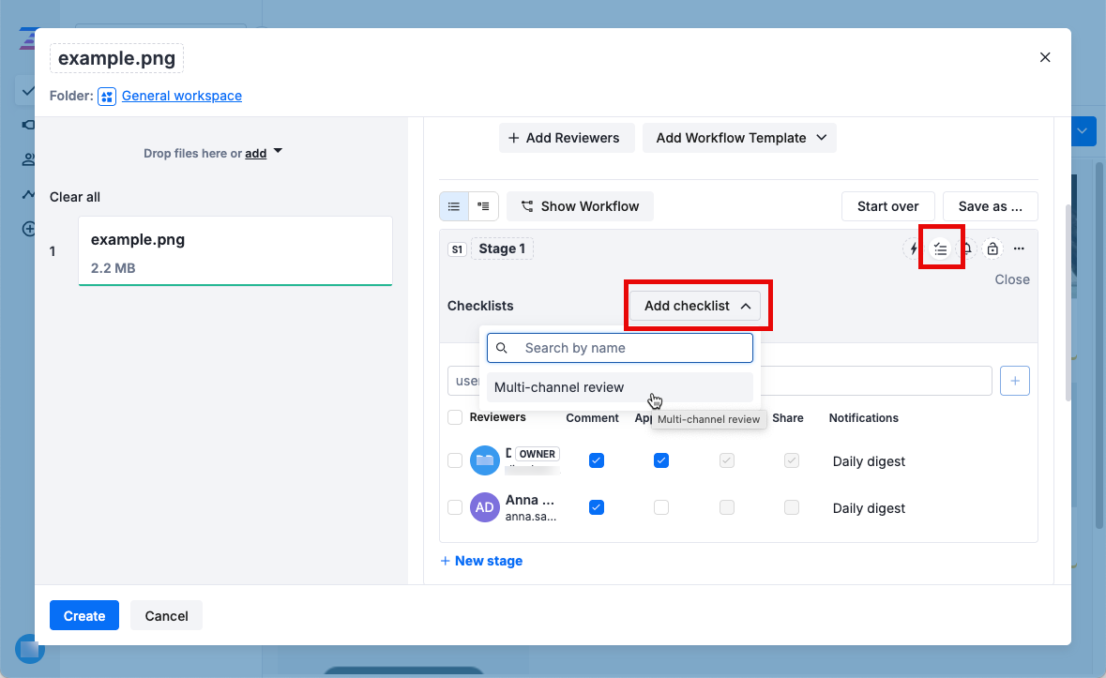The width and height of the screenshot is (1106, 678).
Task: Open the Stage 1 automation lightning icon
Action: click(x=914, y=249)
